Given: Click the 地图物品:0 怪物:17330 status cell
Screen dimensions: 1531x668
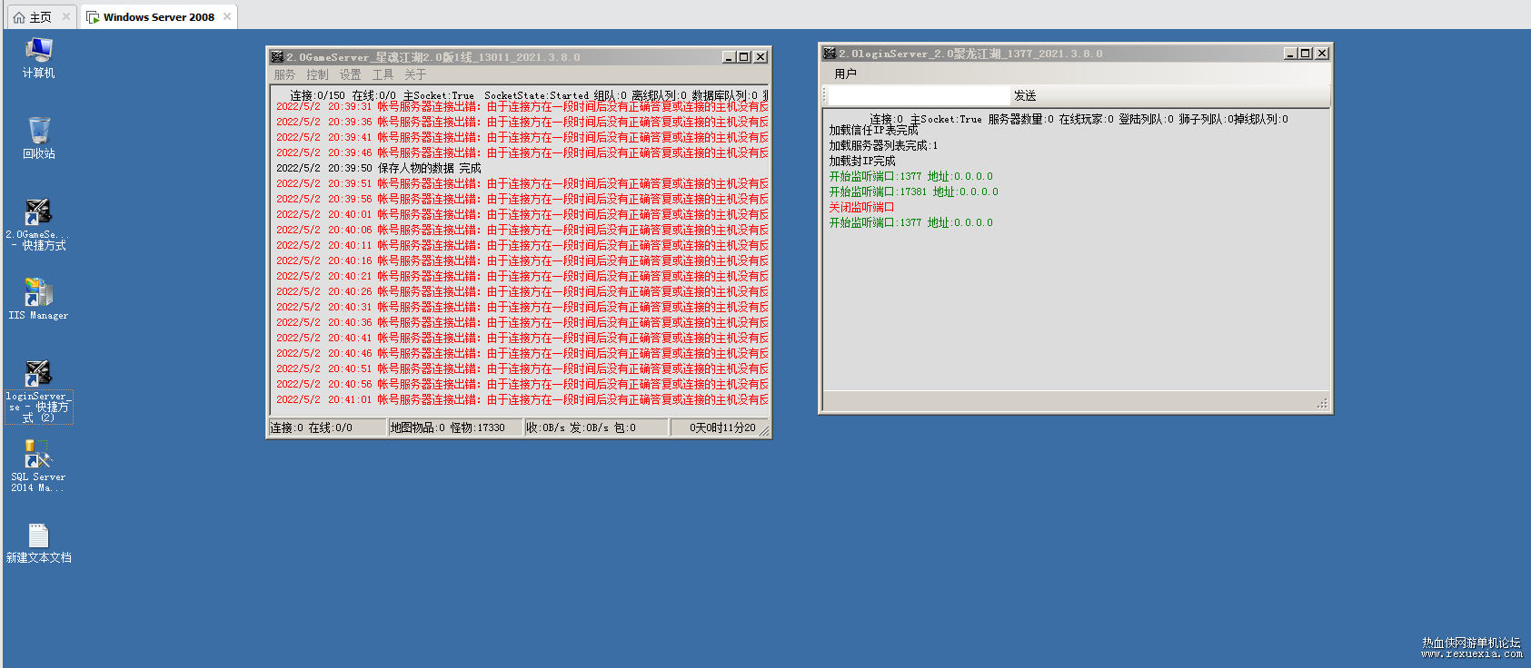Looking at the screenshot, I should (x=455, y=427).
